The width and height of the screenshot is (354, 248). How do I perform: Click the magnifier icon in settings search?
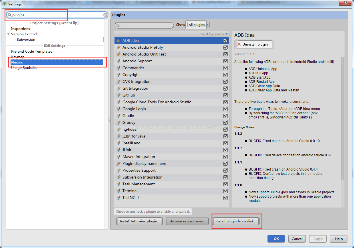(10, 15)
